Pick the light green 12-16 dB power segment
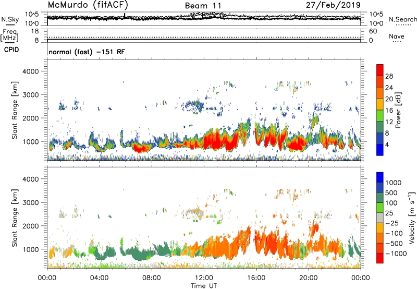417x289 pixels. [380, 116]
